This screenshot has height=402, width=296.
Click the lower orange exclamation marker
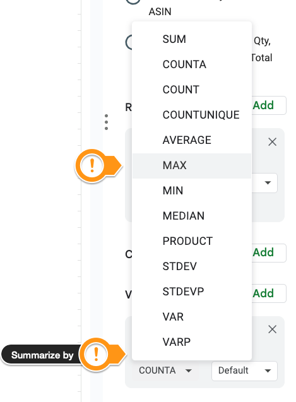(x=96, y=354)
